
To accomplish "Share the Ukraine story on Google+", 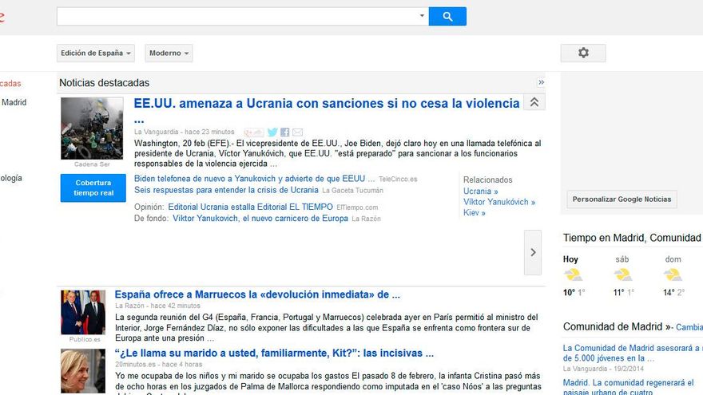I will click(x=253, y=132).
